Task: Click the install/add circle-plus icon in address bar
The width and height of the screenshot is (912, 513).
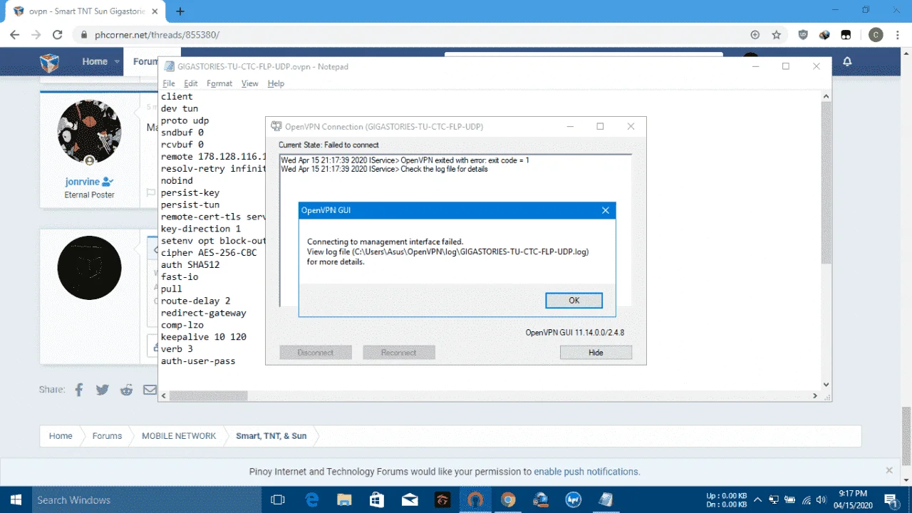Action: coord(755,34)
